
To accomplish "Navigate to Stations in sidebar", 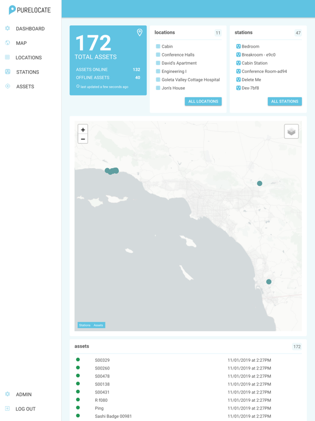I will click(27, 72).
